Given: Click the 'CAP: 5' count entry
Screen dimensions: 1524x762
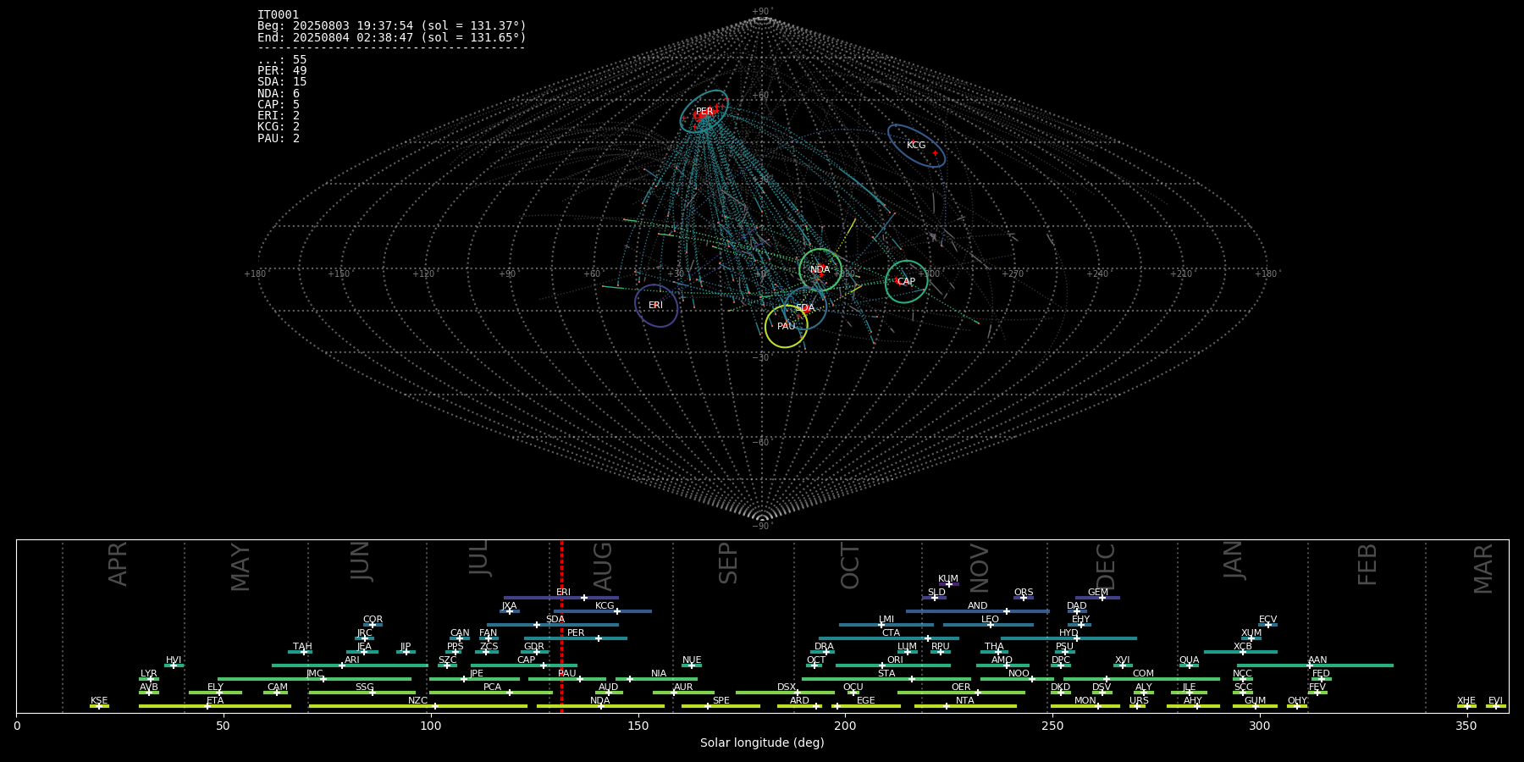Looking at the screenshot, I should 279,105.
